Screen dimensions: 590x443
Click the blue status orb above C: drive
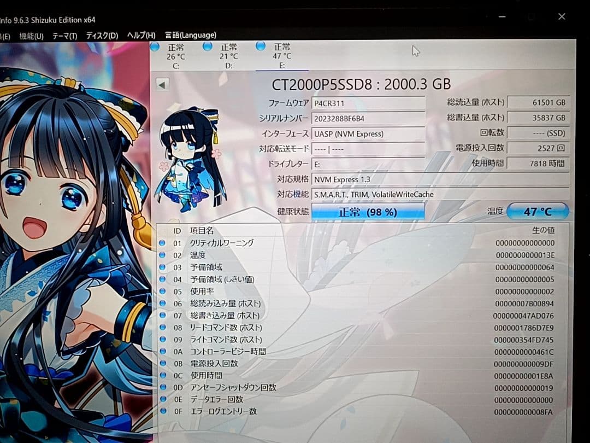155,47
